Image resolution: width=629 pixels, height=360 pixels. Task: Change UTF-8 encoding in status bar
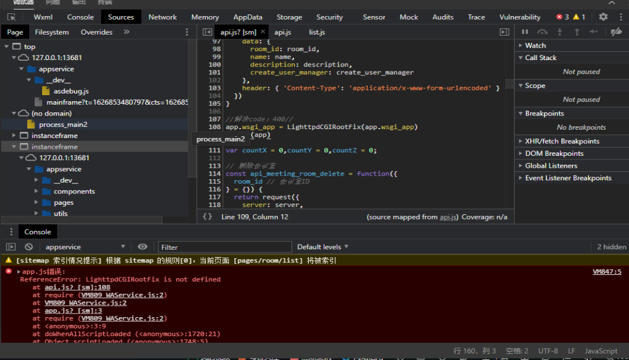pos(548,350)
